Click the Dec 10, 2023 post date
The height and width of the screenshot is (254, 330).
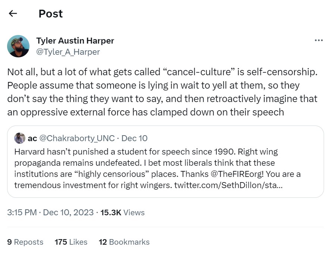coord(68,212)
